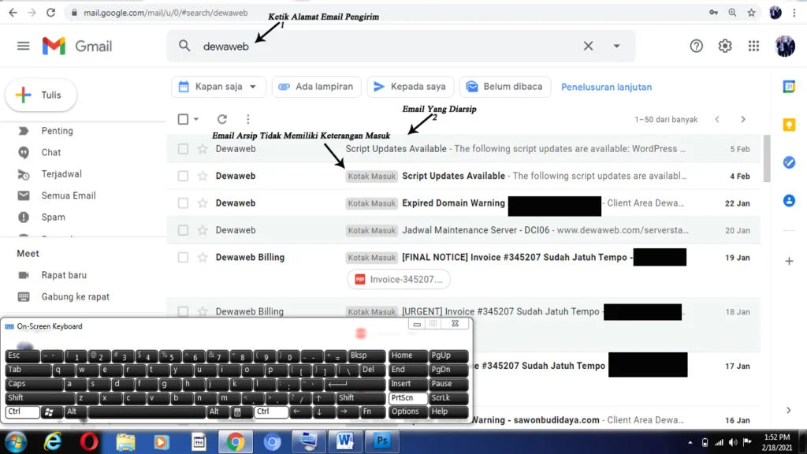Clear the dewaweb search text
Image resolution: width=807 pixels, height=454 pixels.
(x=588, y=46)
